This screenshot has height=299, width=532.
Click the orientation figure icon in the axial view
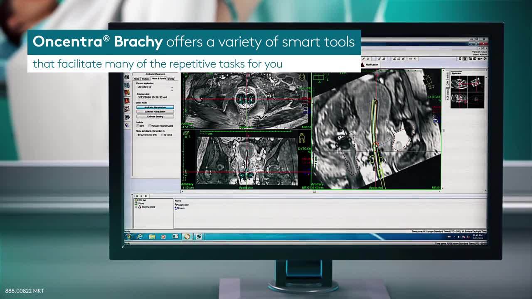[x=302, y=77]
